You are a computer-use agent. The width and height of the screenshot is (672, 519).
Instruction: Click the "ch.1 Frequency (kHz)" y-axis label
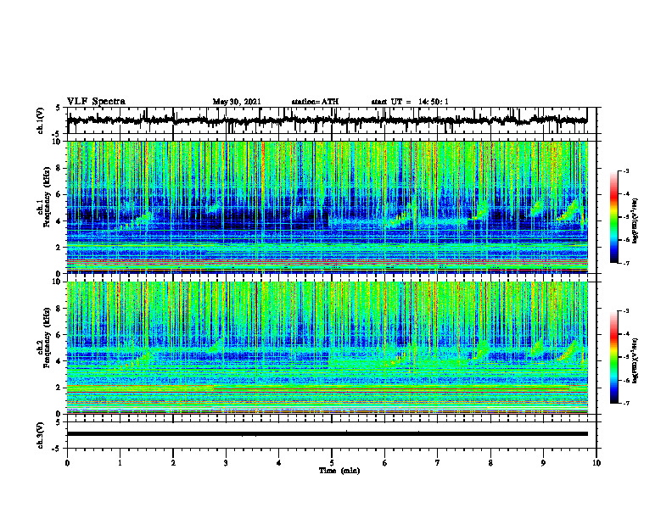[x=43, y=198]
